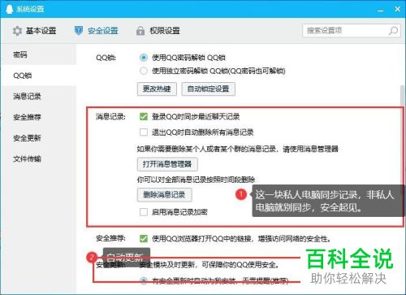Select 安全推荐 in the sidebar
The image size is (406, 295).
pyautogui.click(x=38, y=117)
